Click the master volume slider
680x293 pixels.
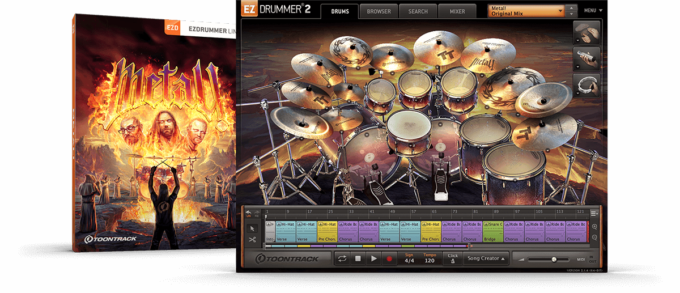point(549,260)
